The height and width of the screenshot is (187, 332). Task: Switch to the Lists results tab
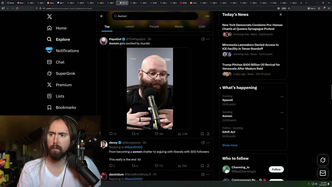(x=202, y=26)
